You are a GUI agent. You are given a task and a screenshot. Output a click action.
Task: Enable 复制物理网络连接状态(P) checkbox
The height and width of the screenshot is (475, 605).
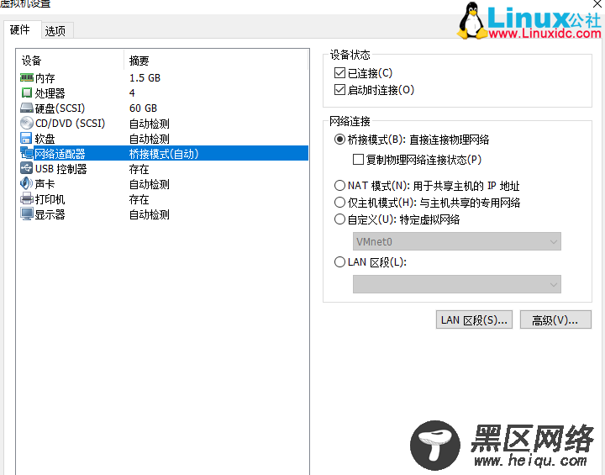coord(358,160)
